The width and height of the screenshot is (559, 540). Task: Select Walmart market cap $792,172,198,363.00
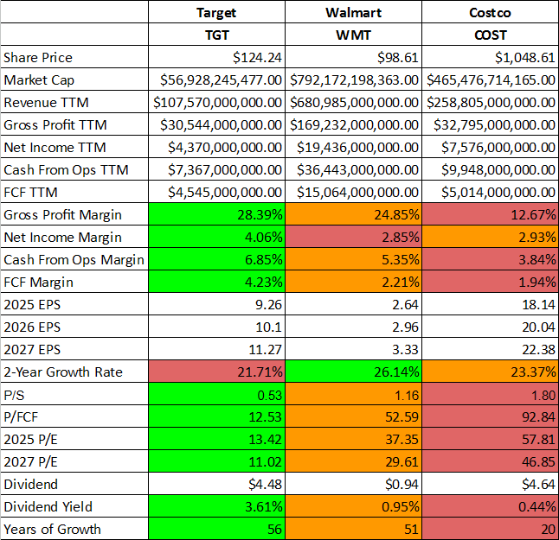354,80
